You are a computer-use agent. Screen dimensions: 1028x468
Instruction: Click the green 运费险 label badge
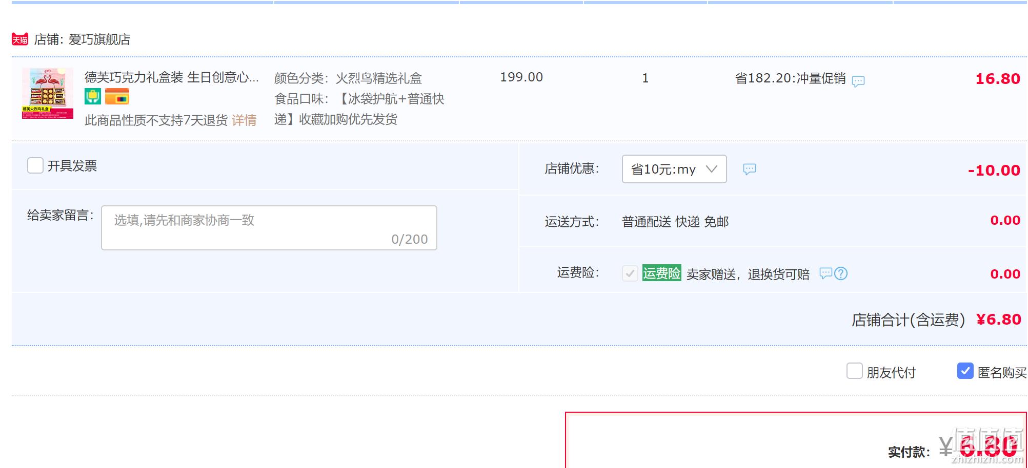[x=661, y=273]
